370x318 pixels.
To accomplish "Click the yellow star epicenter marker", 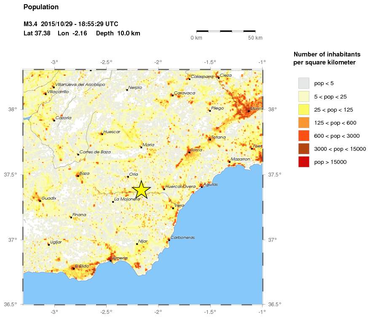I will (141, 190).
